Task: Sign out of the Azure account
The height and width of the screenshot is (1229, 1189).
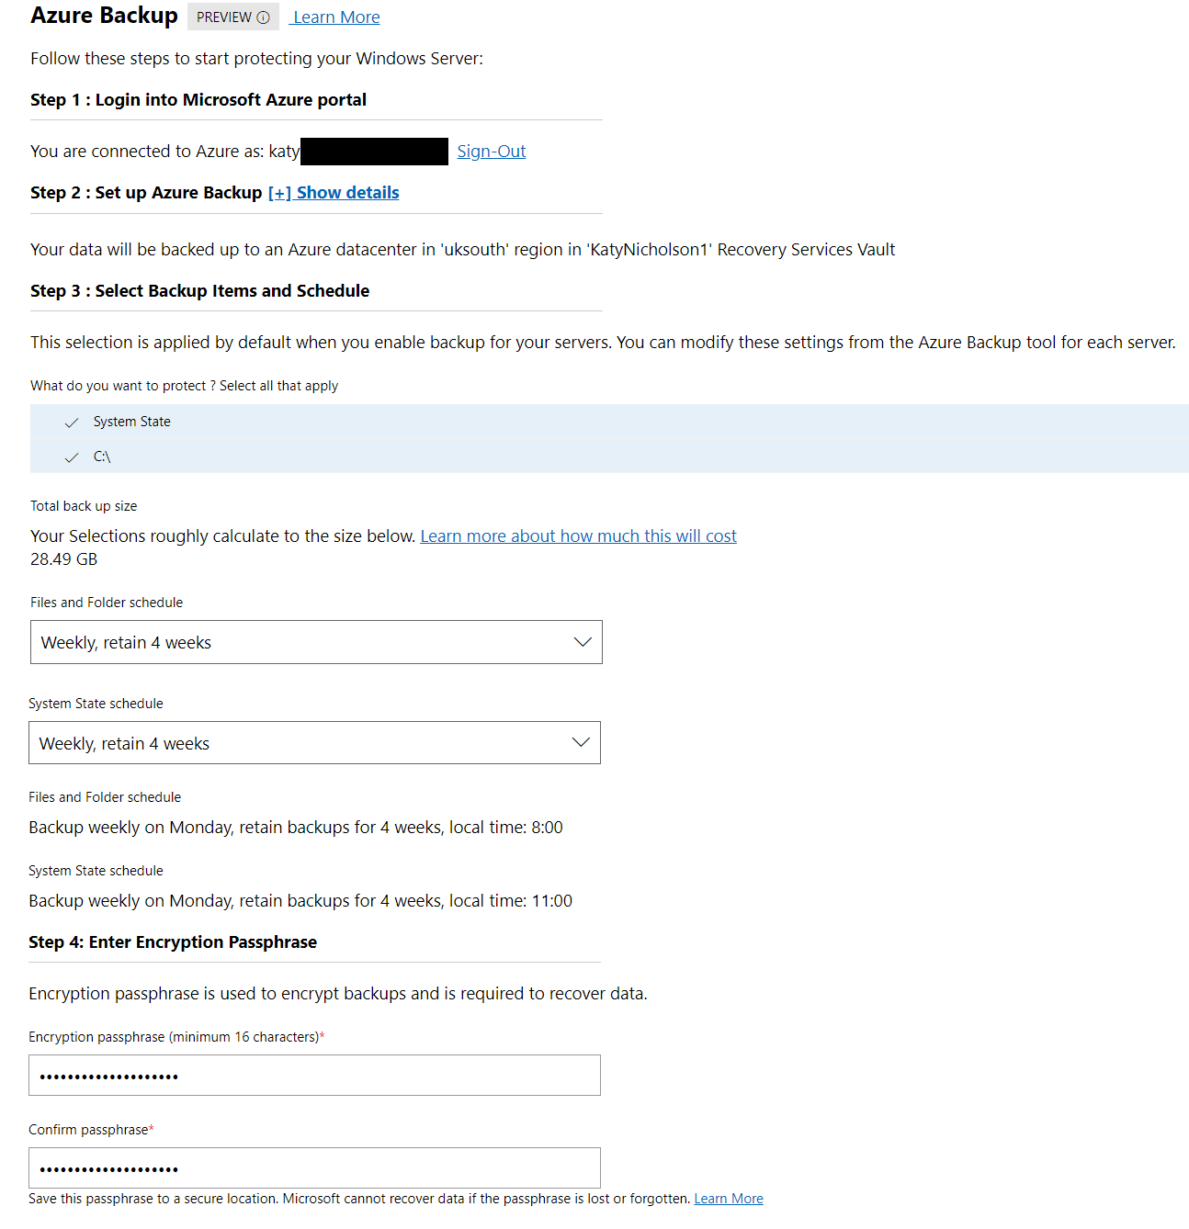Action: tap(491, 152)
